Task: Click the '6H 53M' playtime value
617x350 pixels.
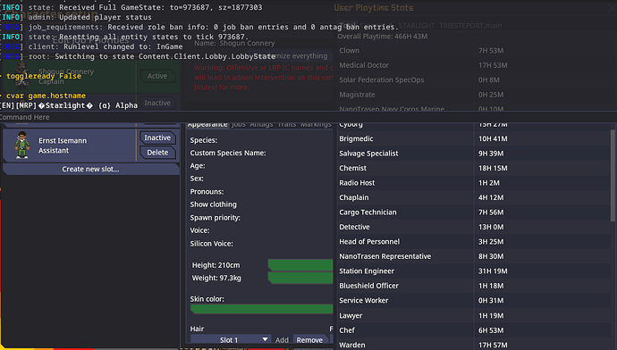Action: click(491, 330)
